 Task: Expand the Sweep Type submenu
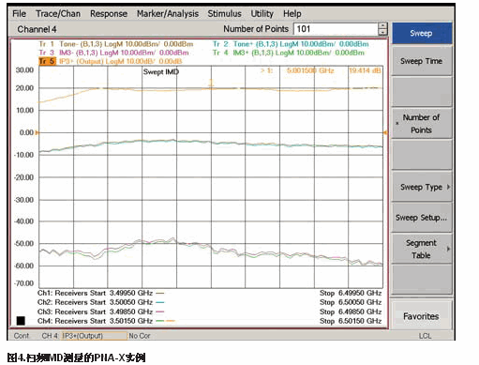coord(422,187)
